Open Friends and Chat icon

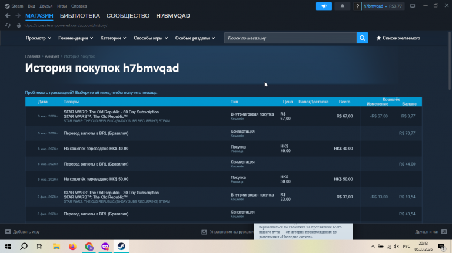pyautogui.click(x=444, y=232)
